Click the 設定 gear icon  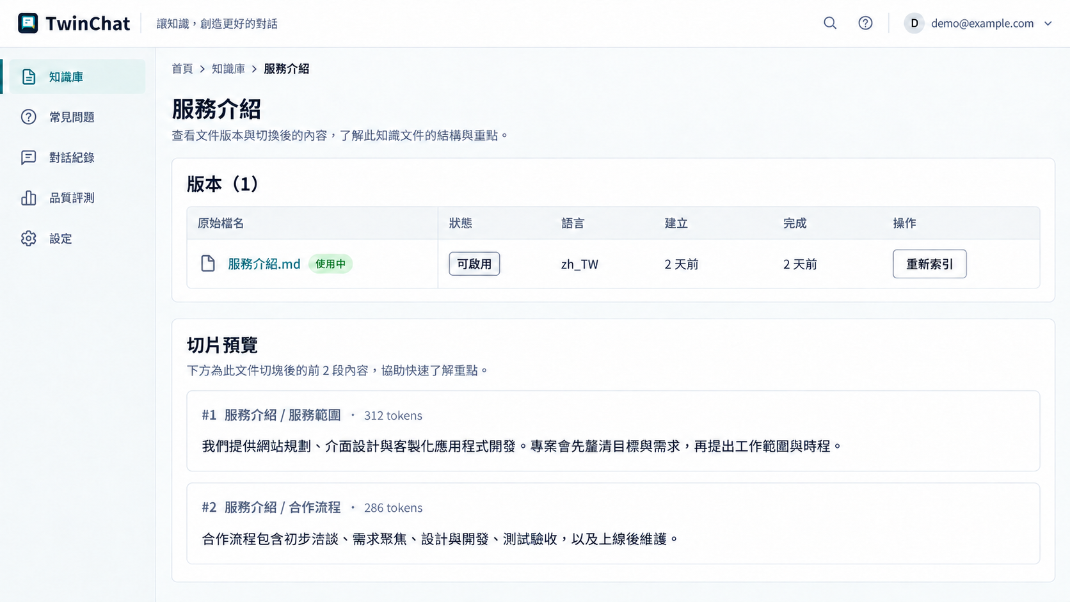pos(29,239)
